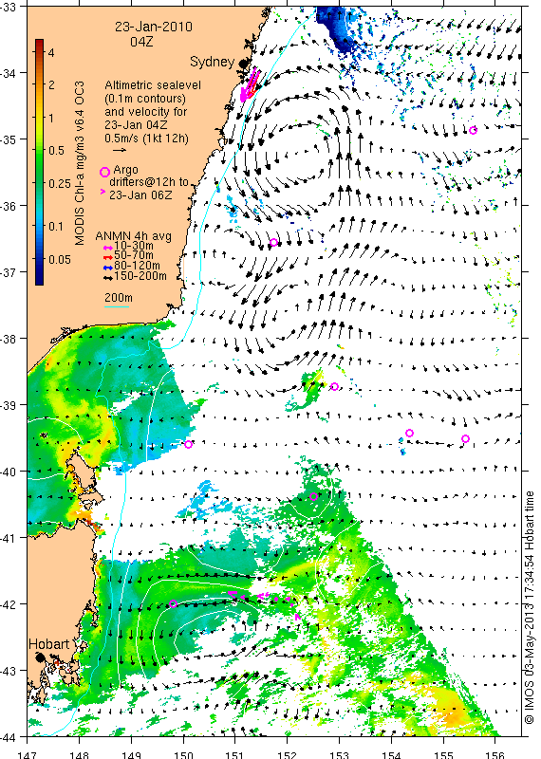Click the Sydney city dot marker
Screen dimensions: 541x759
pos(243,63)
